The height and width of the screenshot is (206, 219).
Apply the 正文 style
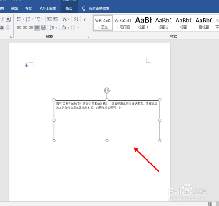(103, 23)
